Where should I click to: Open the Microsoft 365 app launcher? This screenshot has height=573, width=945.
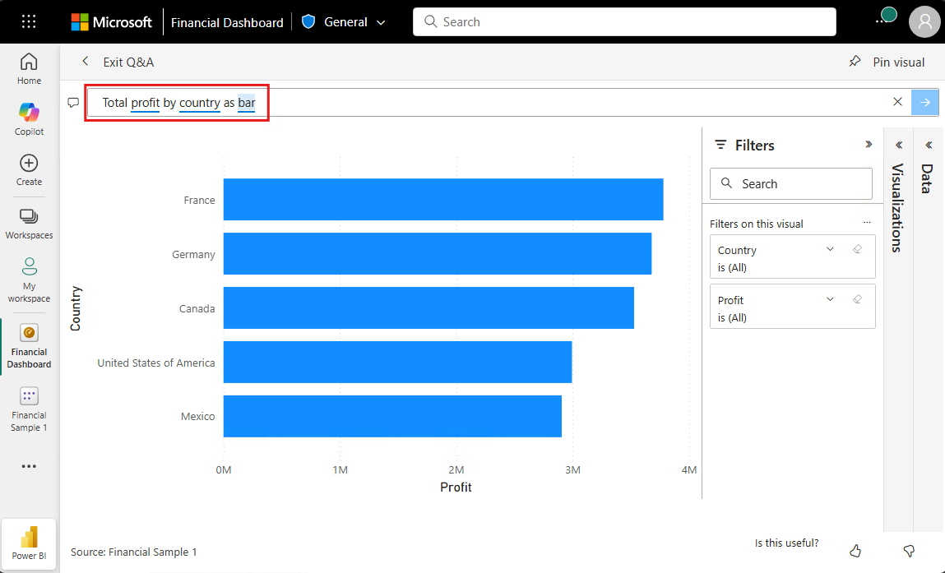(29, 21)
